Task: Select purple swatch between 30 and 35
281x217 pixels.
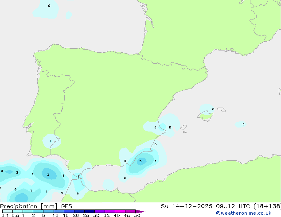Action: 100,211
